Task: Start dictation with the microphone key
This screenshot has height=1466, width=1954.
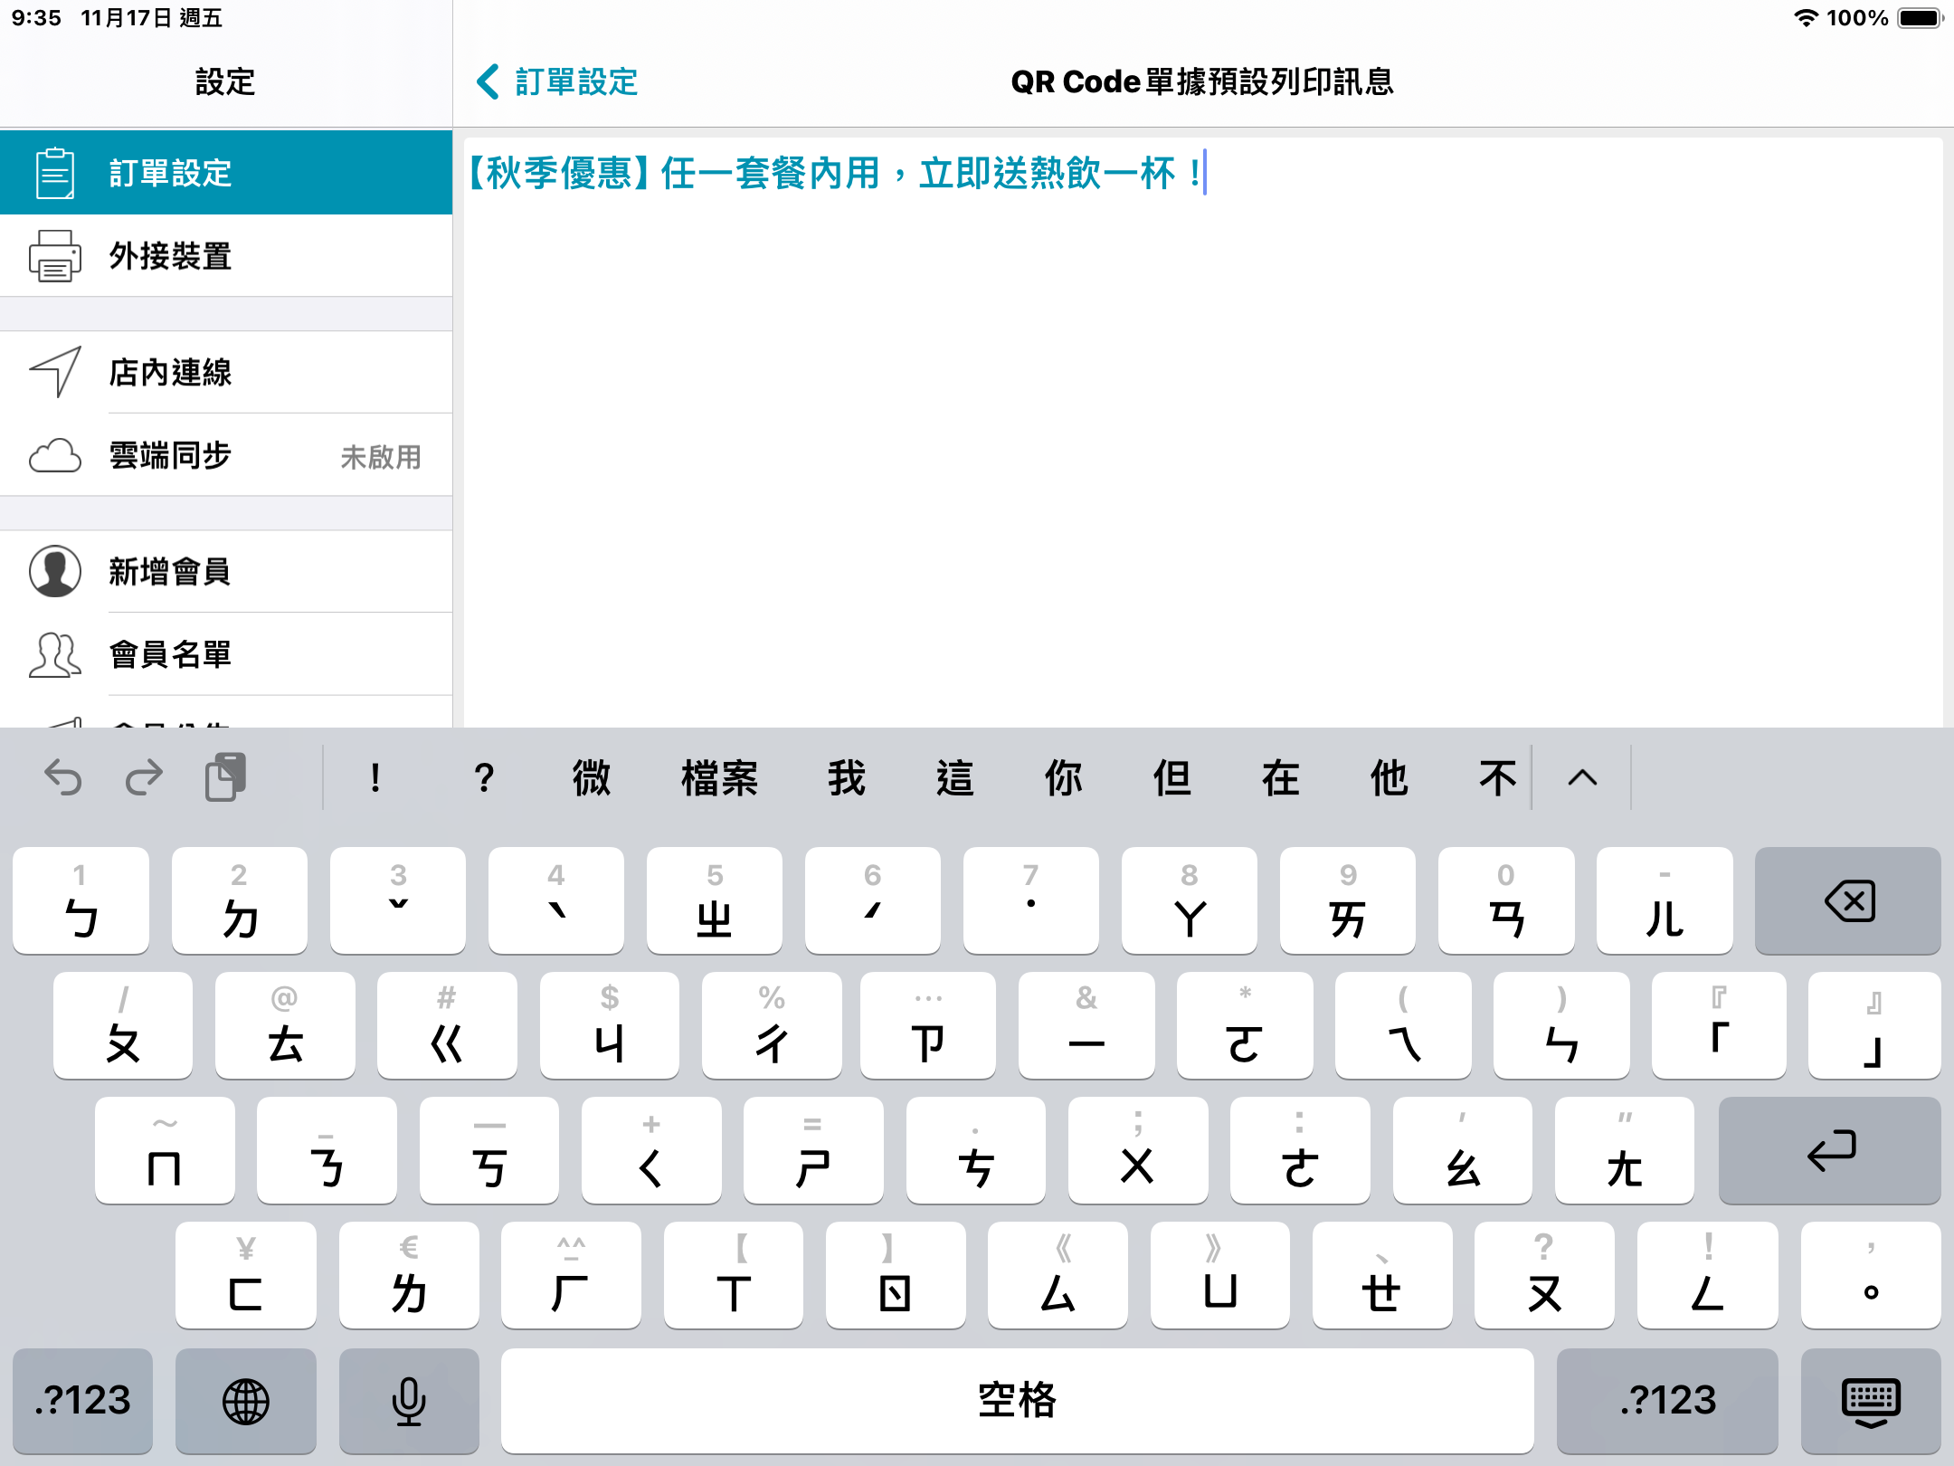Action: coord(408,1400)
